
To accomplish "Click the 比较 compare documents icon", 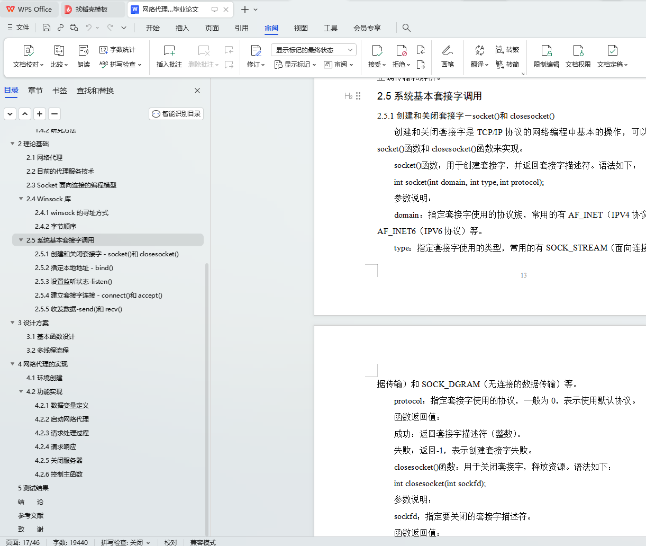I will point(59,51).
